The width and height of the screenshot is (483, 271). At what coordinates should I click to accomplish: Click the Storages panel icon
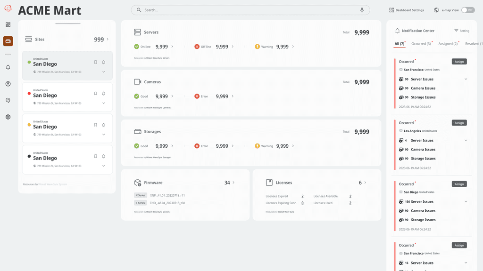click(x=137, y=132)
